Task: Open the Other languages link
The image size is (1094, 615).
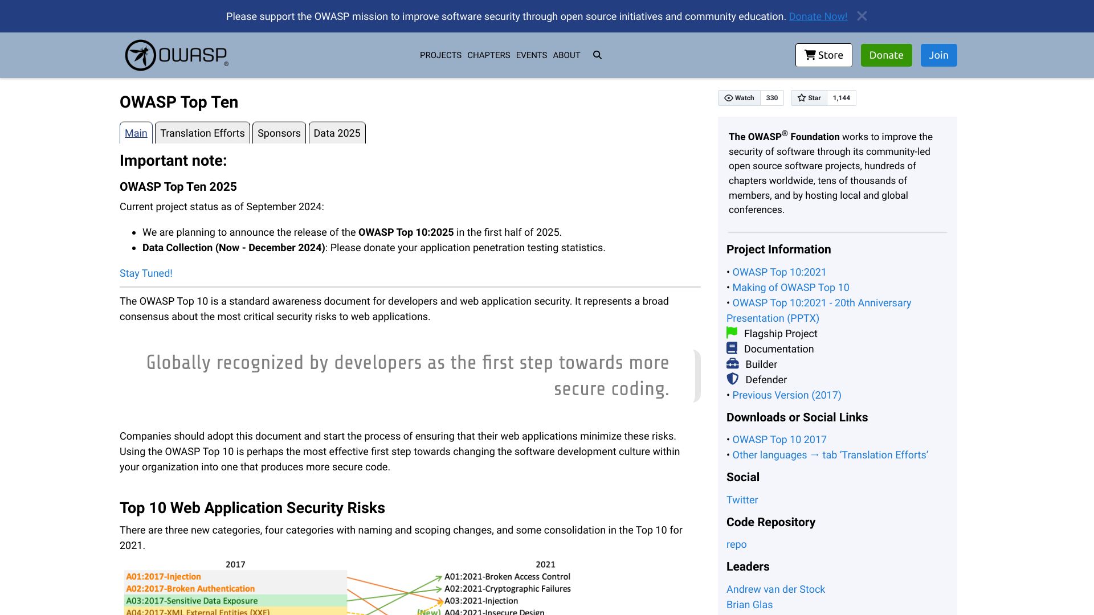Action: point(830,455)
